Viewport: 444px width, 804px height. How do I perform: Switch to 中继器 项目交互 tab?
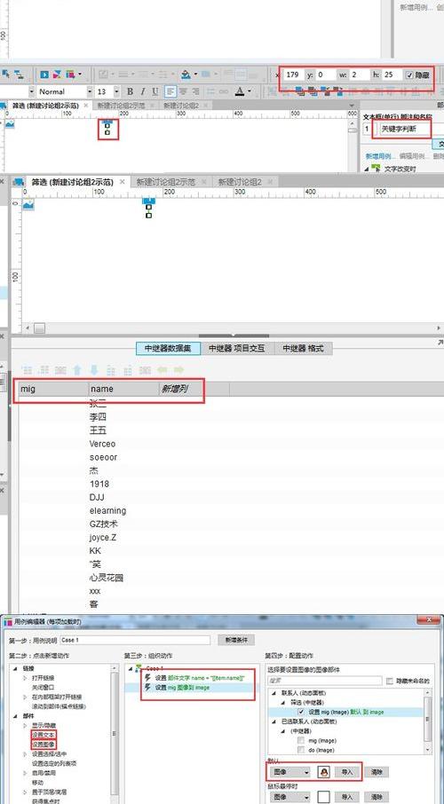[236, 348]
